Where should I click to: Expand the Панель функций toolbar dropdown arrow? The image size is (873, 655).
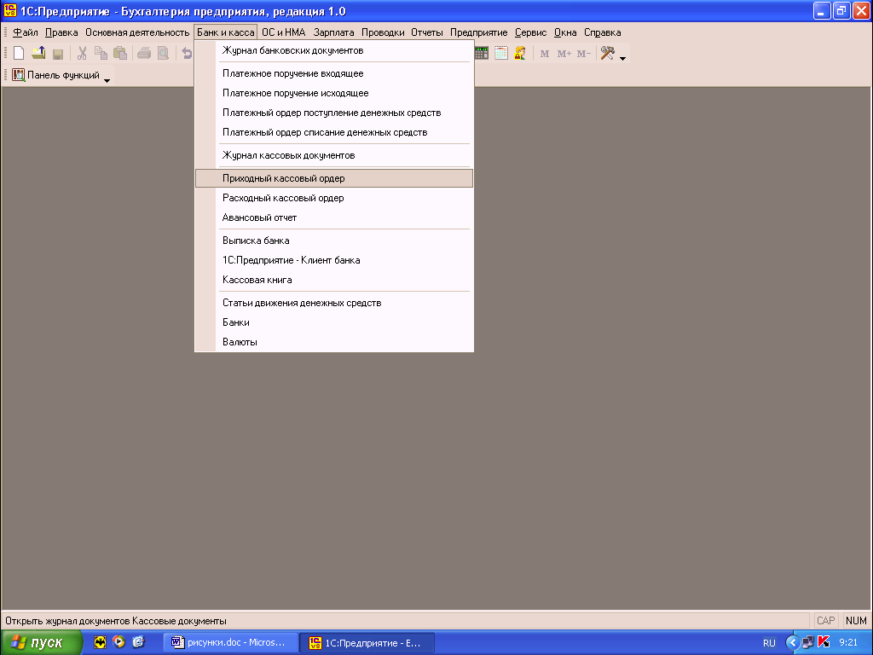click(107, 79)
